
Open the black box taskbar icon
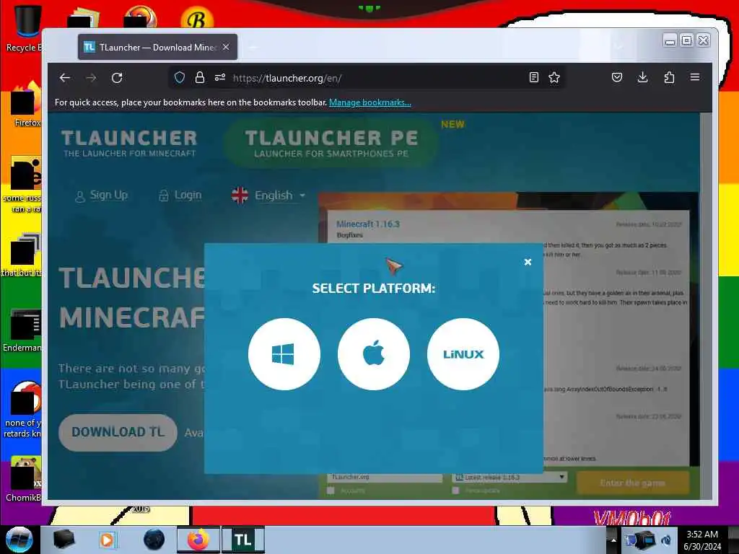(x=64, y=540)
